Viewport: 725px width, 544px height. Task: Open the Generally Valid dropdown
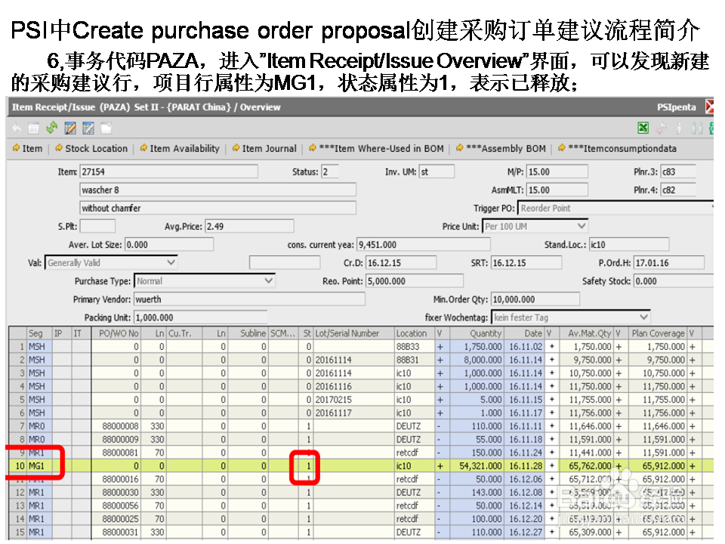[x=169, y=262]
